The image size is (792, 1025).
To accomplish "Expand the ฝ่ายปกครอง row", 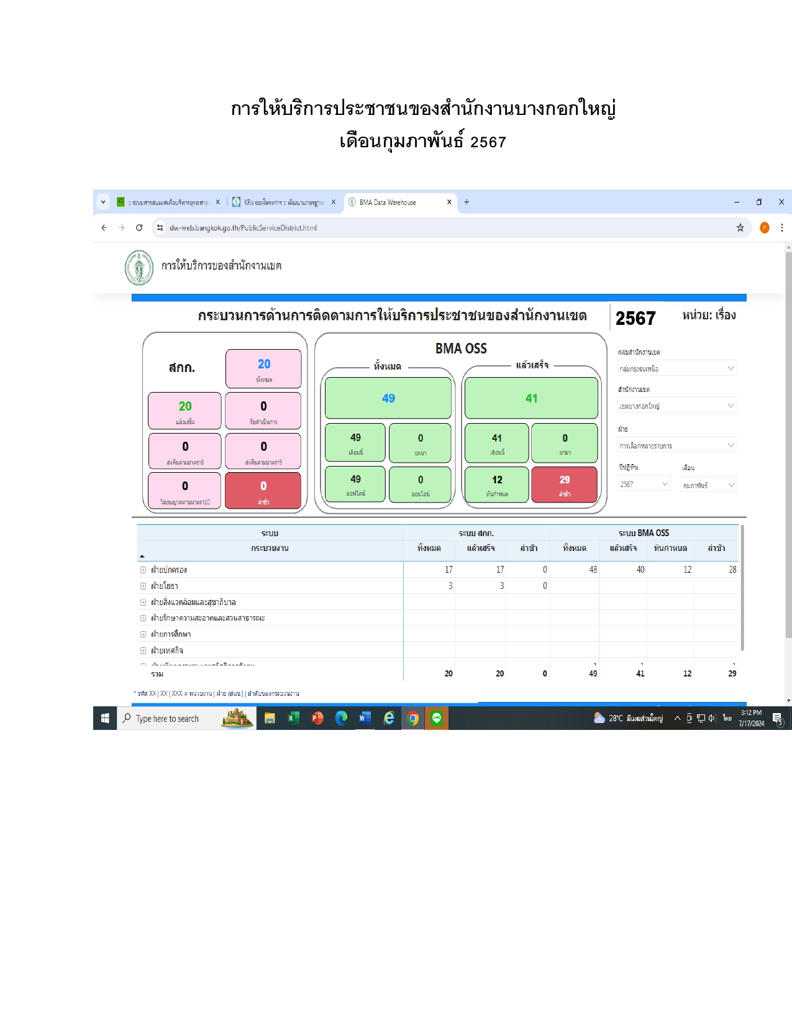I will [143, 570].
